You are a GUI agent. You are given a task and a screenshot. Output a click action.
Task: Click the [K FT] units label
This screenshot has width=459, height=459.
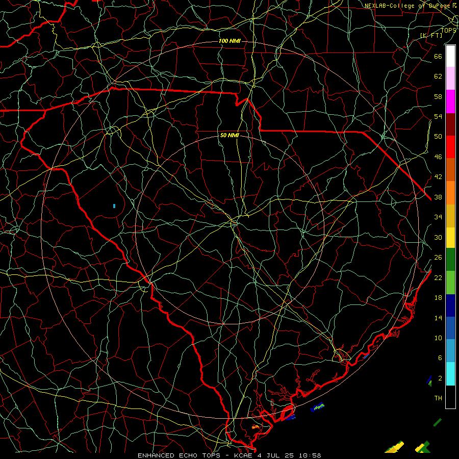[x=431, y=35]
